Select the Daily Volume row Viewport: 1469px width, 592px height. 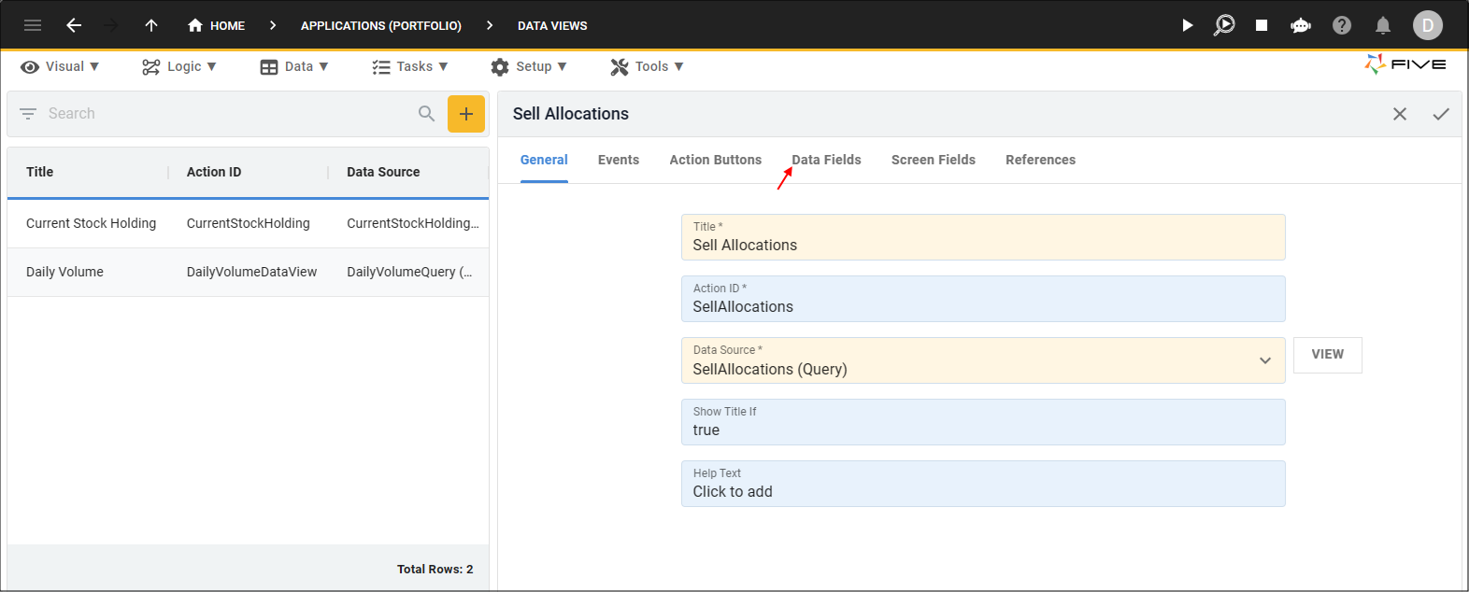248,272
